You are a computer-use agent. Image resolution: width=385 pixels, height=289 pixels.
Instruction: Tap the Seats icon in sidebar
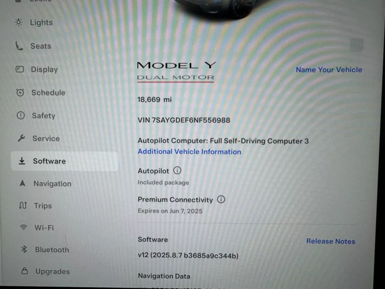19,46
